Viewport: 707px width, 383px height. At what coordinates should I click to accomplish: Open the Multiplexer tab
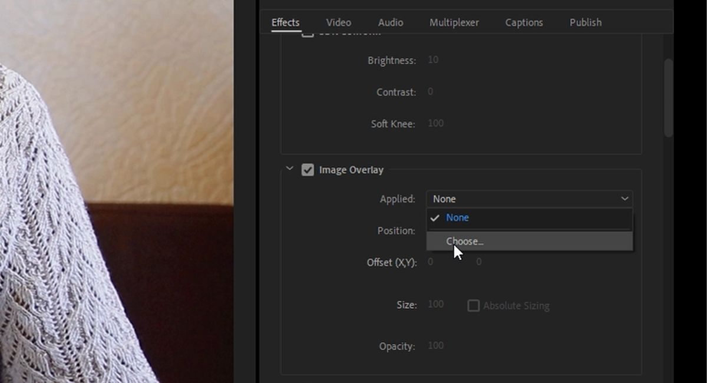click(454, 22)
